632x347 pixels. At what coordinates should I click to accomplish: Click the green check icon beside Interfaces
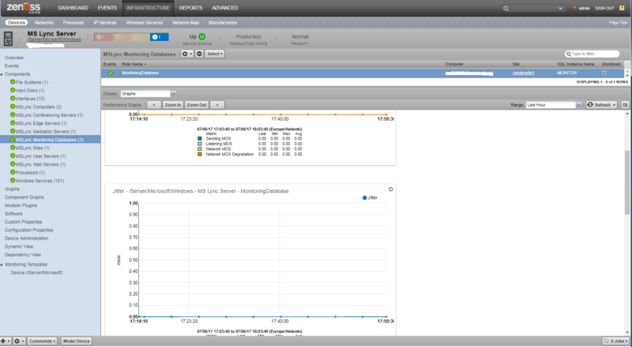click(x=13, y=99)
